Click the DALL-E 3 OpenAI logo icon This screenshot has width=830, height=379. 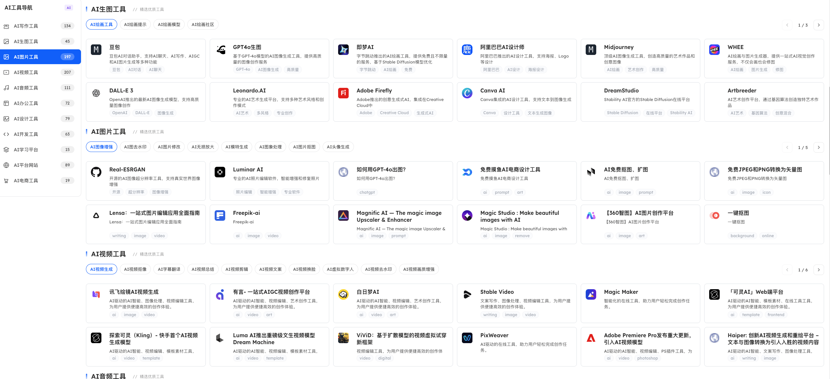pos(96,93)
